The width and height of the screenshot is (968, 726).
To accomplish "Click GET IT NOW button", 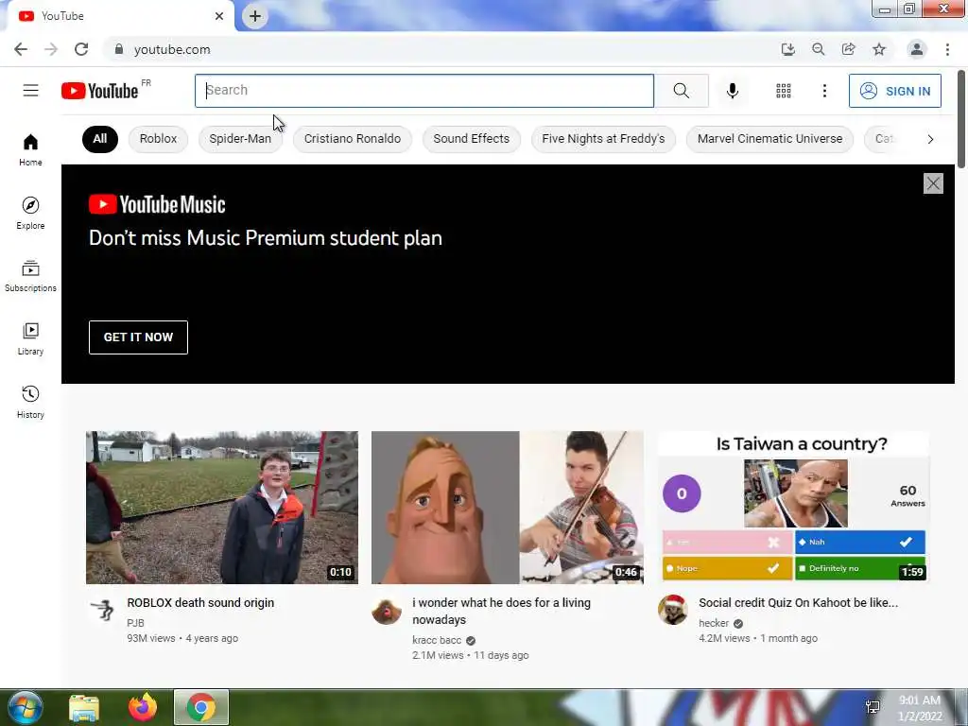I will (x=138, y=337).
